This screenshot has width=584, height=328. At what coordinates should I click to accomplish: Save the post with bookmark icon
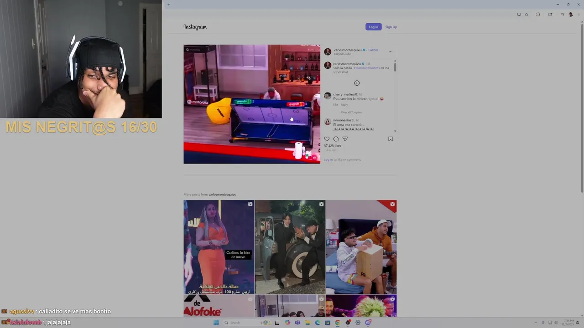pos(391,139)
